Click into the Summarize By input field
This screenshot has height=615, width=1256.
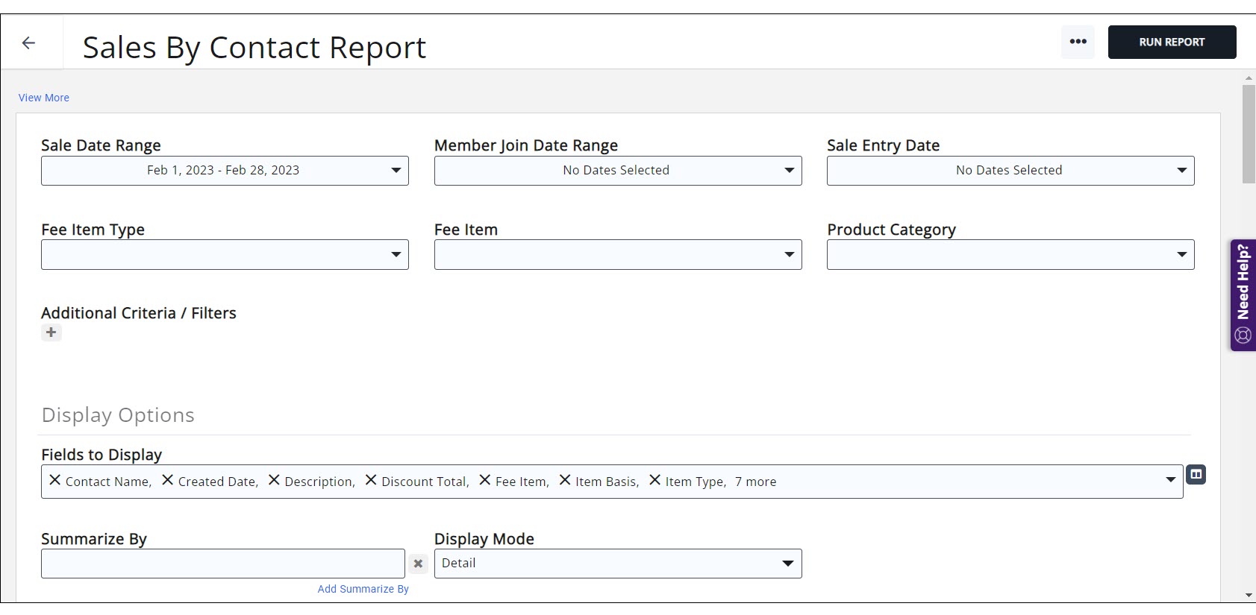222,564
